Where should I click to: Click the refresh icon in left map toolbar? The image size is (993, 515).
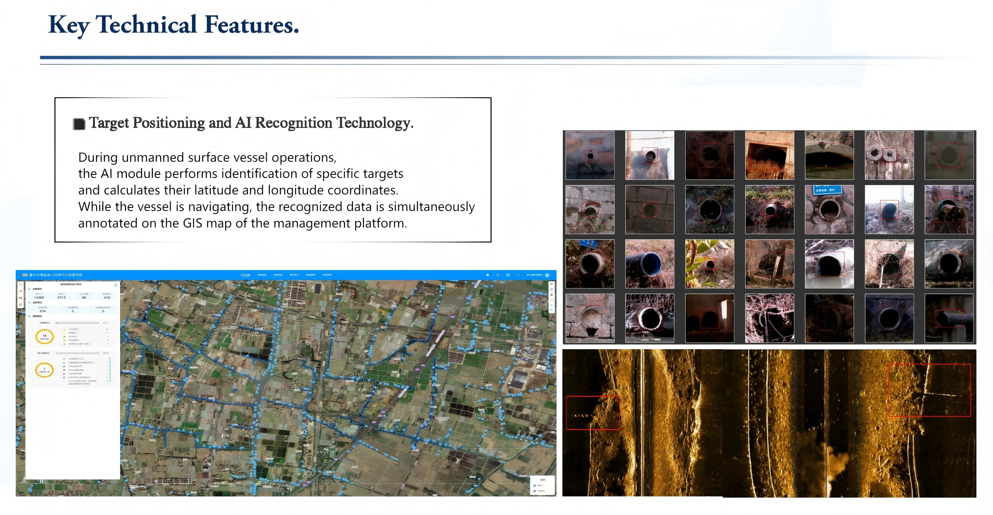pos(20,291)
